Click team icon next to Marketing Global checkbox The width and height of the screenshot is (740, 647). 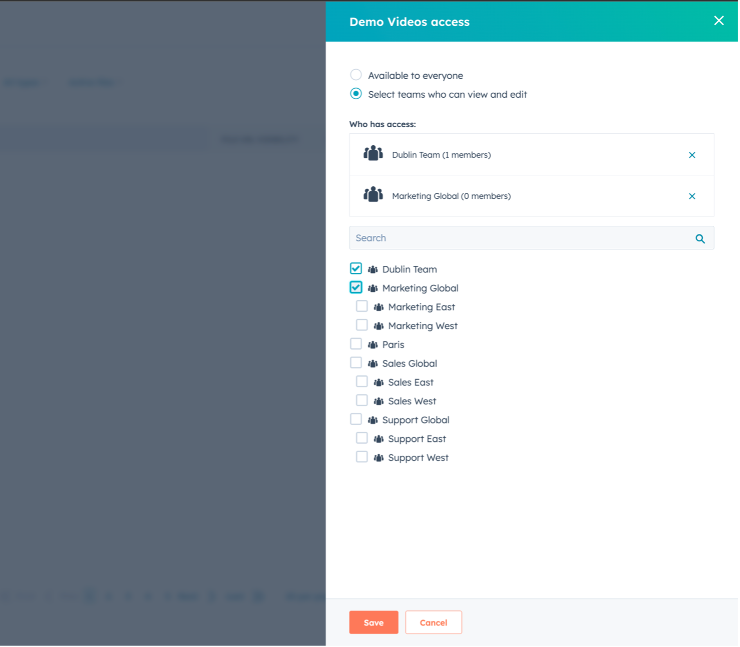tap(374, 289)
